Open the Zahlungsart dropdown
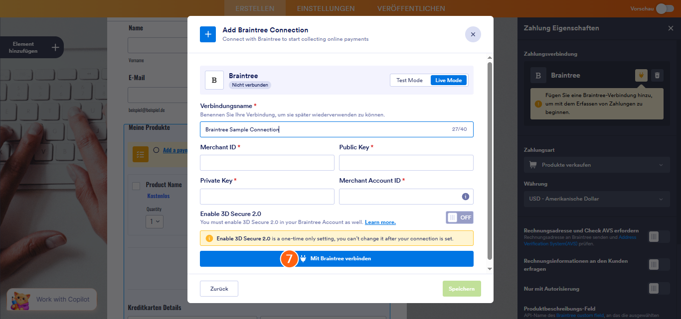Viewport: 681px width, 319px height. point(596,165)
